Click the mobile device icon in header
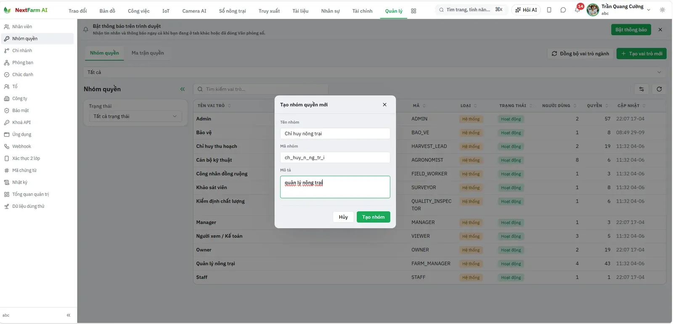The height and width of the screenshot is (324, 673). (549, 10)
